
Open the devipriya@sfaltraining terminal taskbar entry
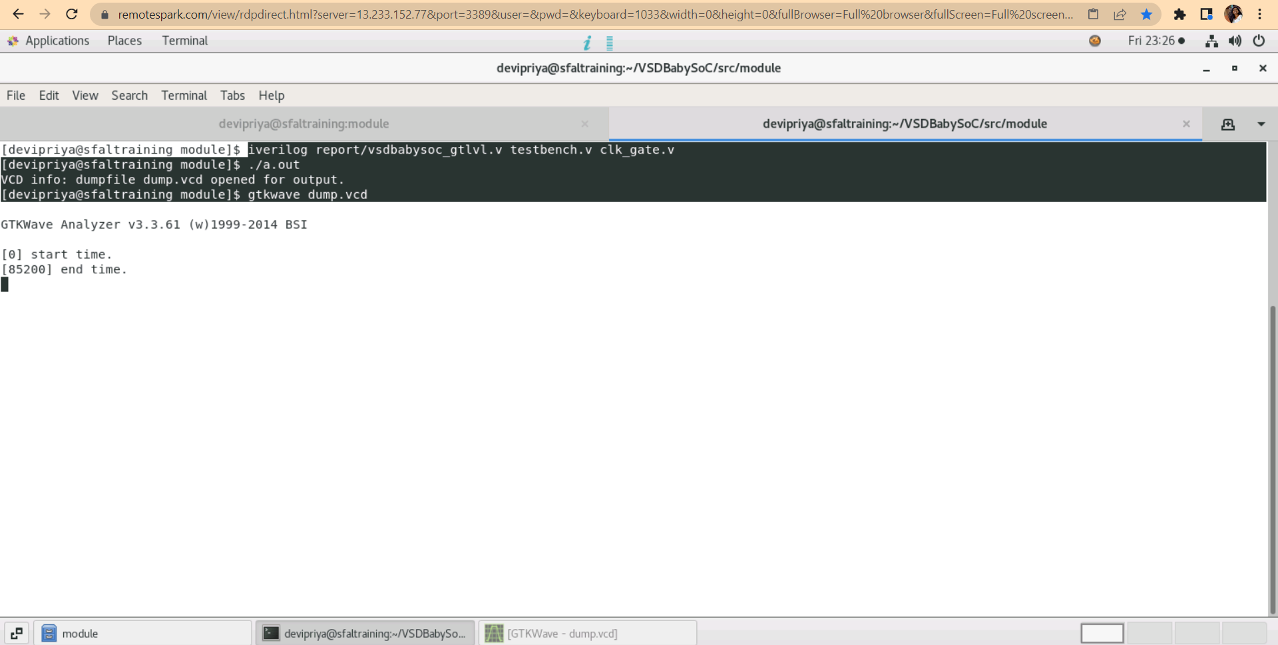coord(366,632)
